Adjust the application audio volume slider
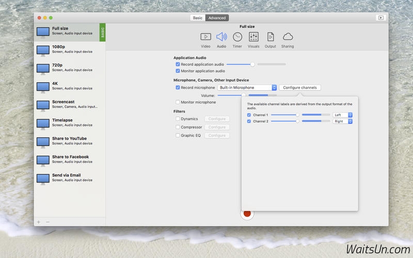 [x=252, y=64]
